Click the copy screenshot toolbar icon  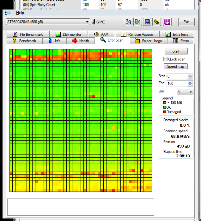137,22
